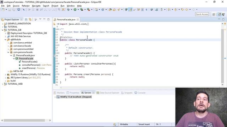
Task: Expand WildFly 15 at localhost server entry
Action: [x=55, y=97]
